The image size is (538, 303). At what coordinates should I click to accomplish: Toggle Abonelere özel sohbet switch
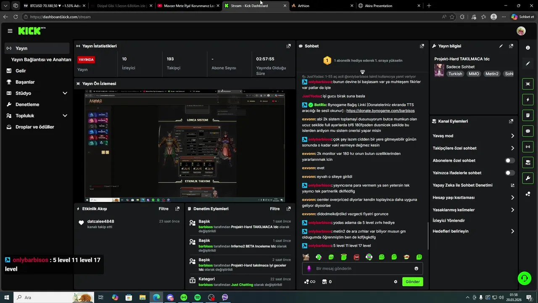(509, 161)
